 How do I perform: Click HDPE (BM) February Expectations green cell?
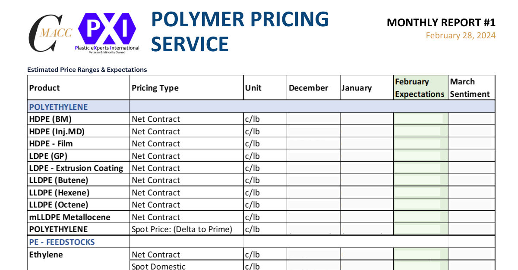coord(420,119)
